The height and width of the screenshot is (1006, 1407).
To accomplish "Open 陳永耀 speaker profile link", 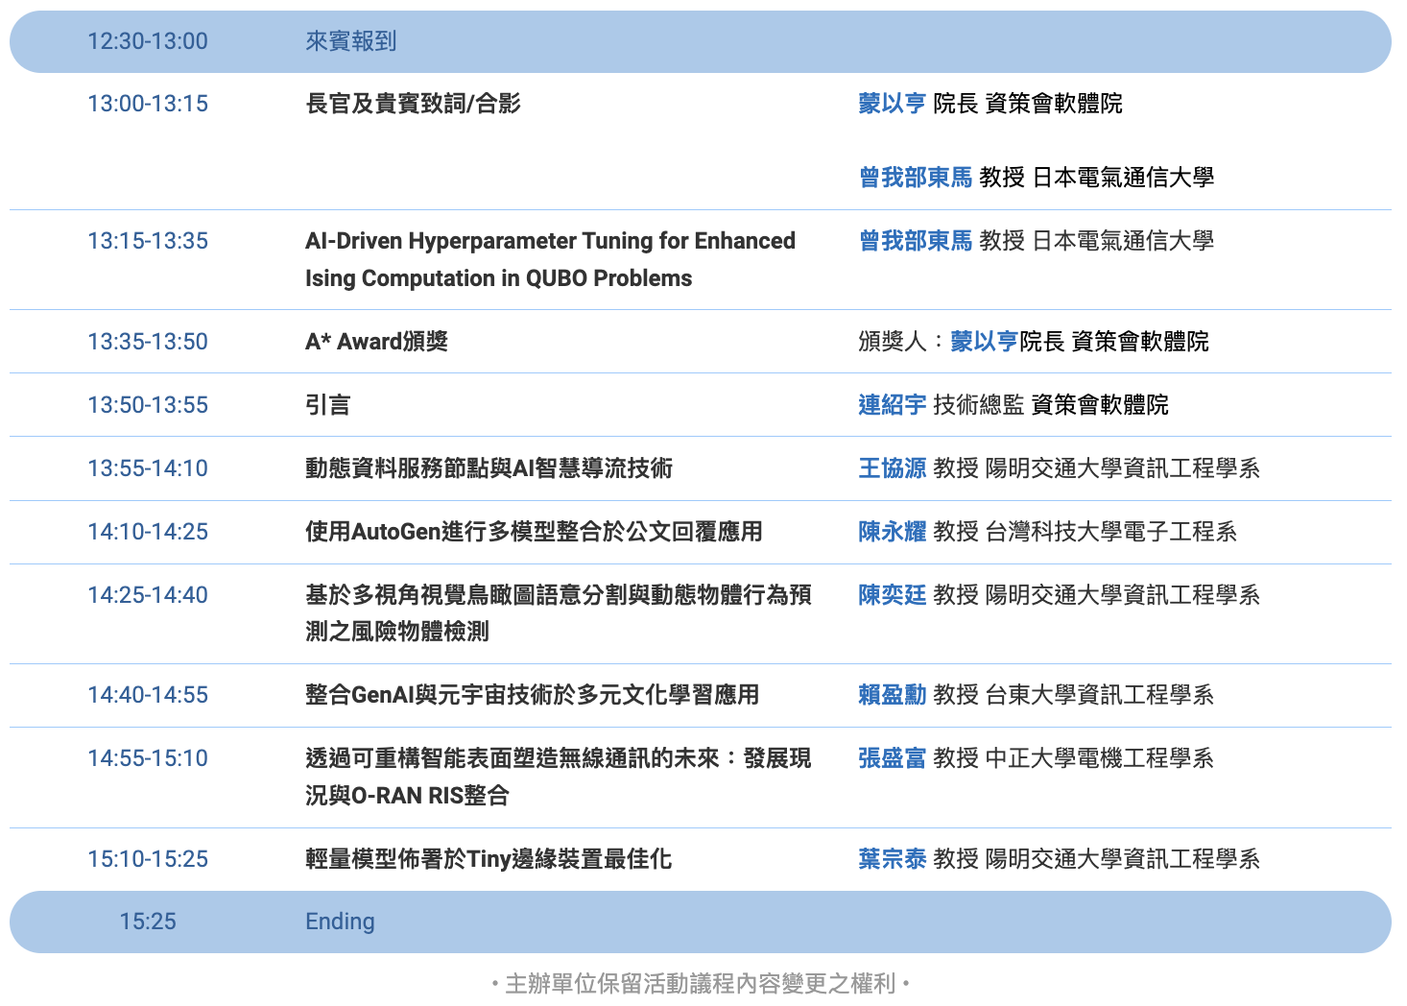I will pyautogui.click(x=892, y=532).
